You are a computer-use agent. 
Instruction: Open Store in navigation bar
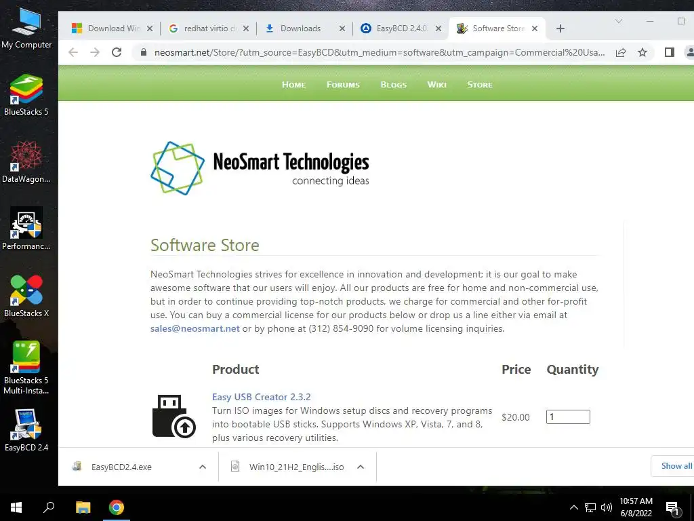point(480,85)
